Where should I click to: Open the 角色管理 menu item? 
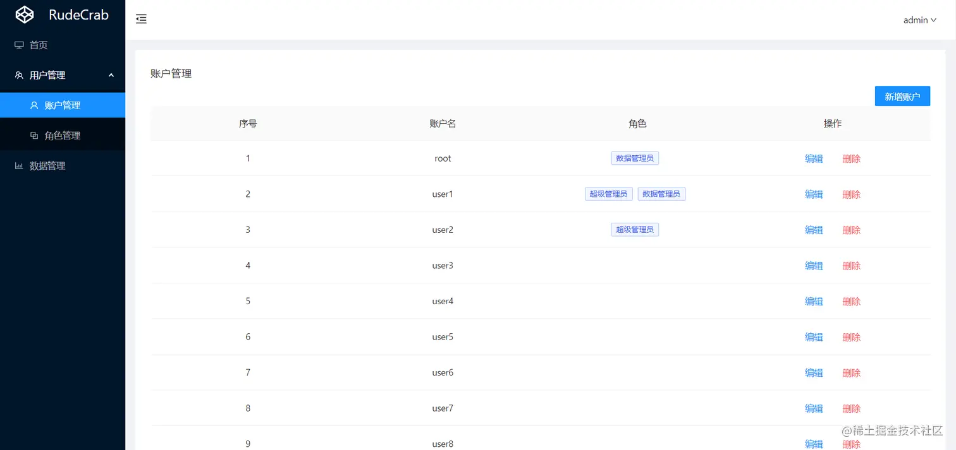63,136
